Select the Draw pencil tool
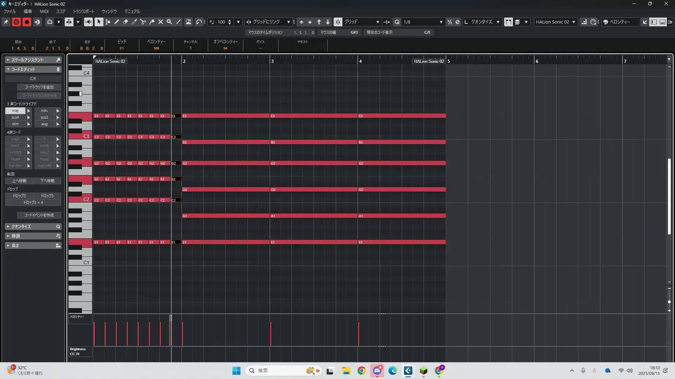This screenshot has width=675, height=379. click(116, 22)
